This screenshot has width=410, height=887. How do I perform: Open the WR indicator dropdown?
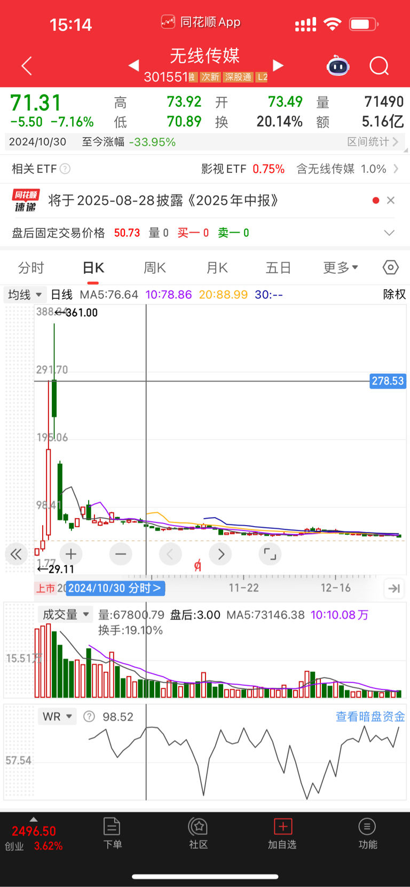pos(57,716)
